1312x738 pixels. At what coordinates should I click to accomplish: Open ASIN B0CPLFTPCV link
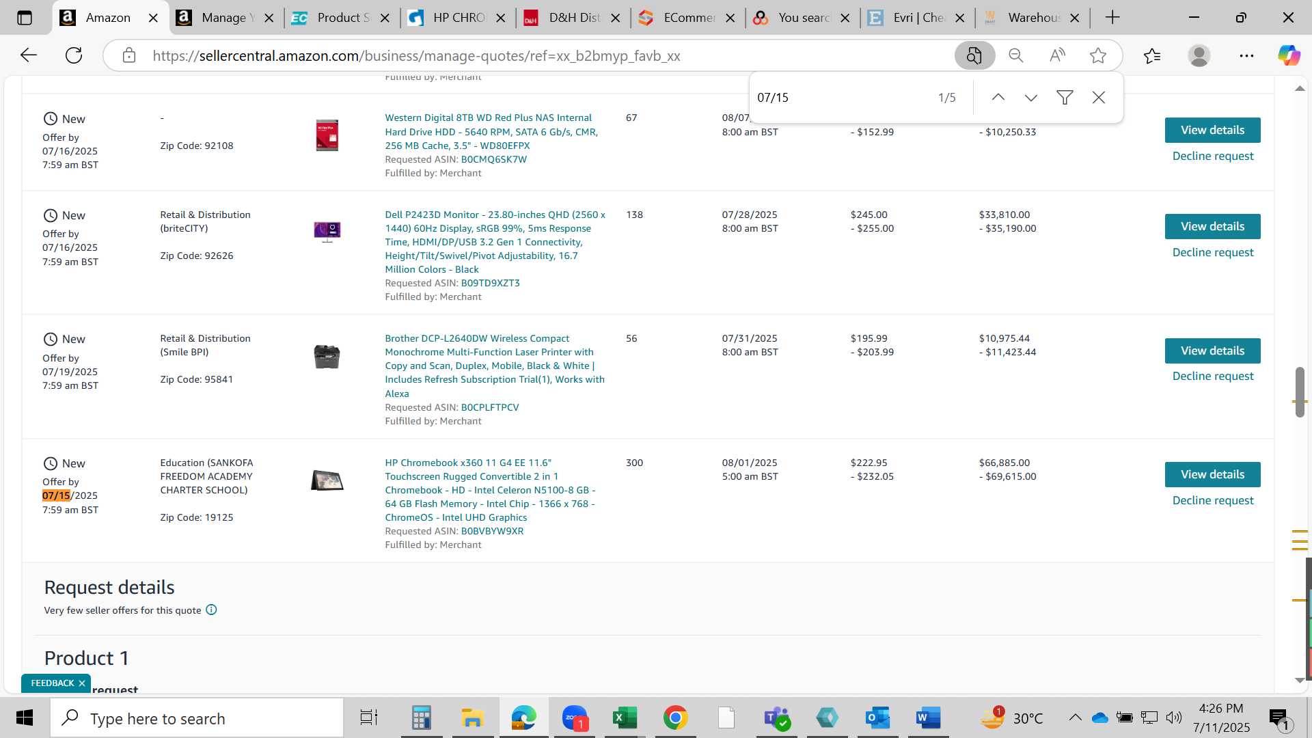pos(490,407)
